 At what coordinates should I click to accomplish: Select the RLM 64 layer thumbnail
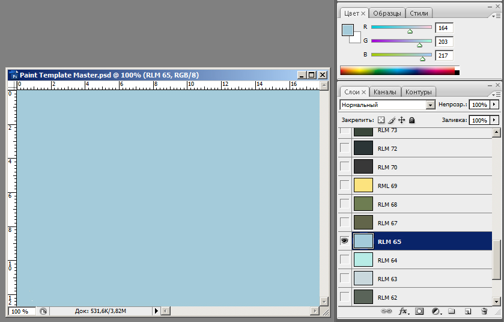tap(363, 260)
